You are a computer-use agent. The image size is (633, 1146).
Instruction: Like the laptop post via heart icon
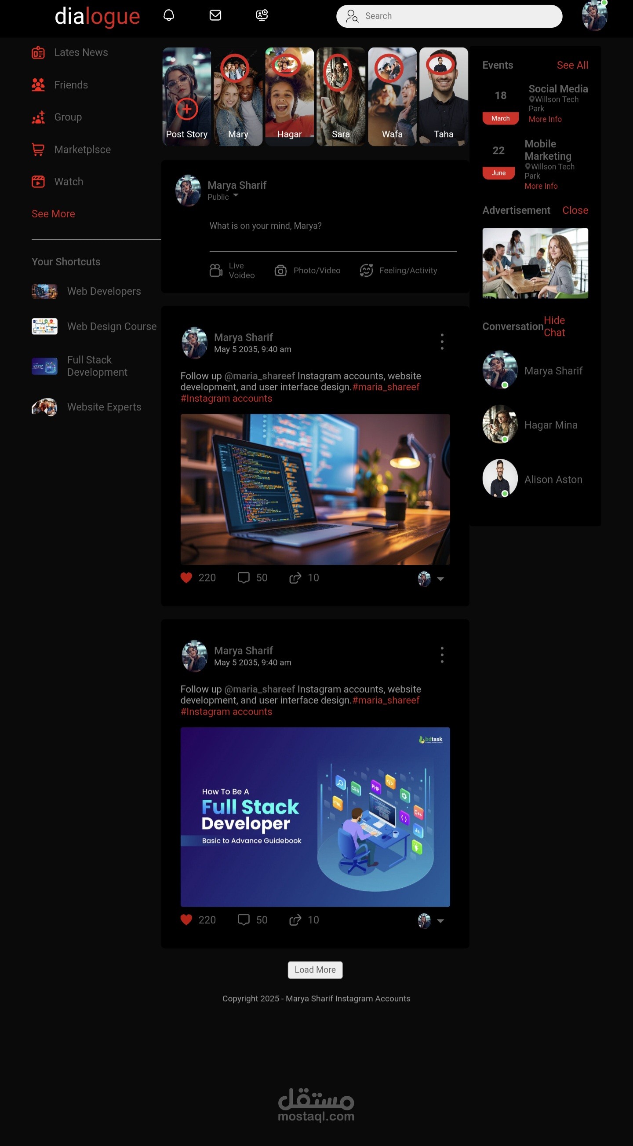point(186,578)
